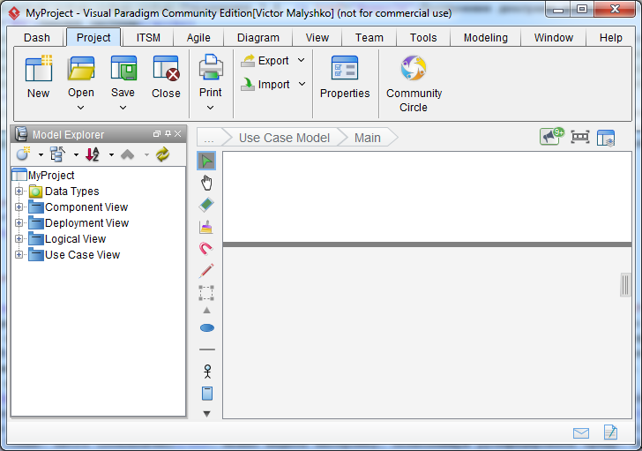Open the dropdown arrow under Save

(x=123, y=108)
